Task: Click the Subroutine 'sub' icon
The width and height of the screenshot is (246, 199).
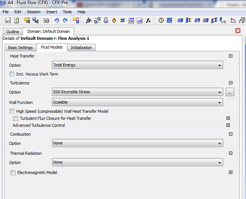Action: click(x=139, y=21)
